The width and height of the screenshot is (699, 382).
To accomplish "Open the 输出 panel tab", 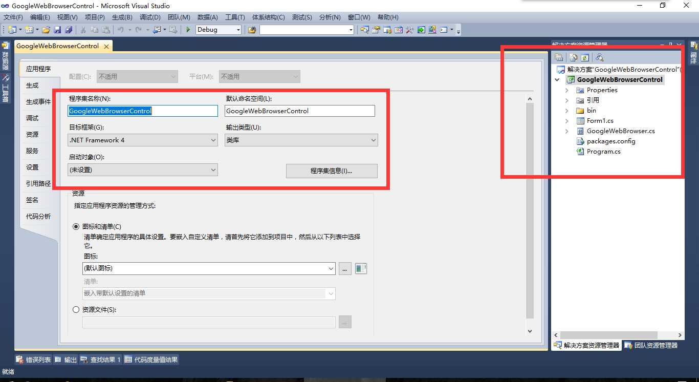I will coord(65,360).
